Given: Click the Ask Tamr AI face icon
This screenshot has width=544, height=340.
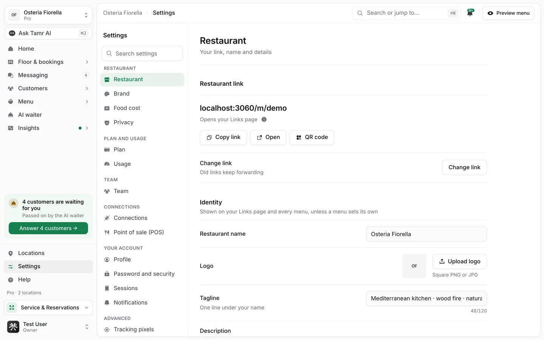Looking at the screenshot, I should coord(12,33).
